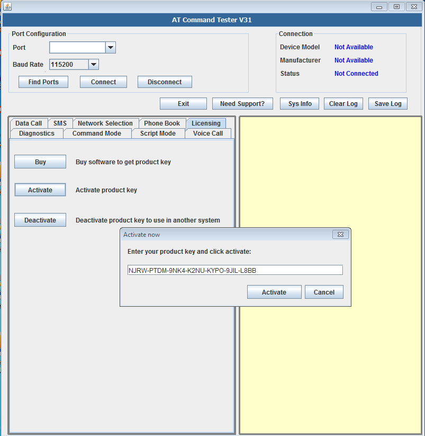Open the Voice Call tab
The width and height of the screenshot is (425, 436).
(x=208, y=133)
